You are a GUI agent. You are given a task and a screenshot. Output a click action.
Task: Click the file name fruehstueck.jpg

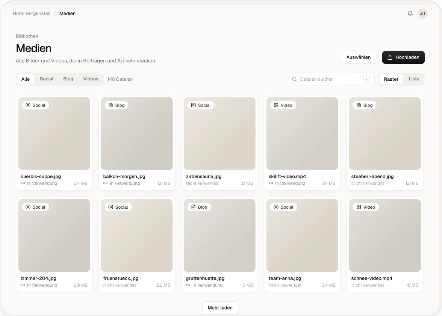click(121, 278)
